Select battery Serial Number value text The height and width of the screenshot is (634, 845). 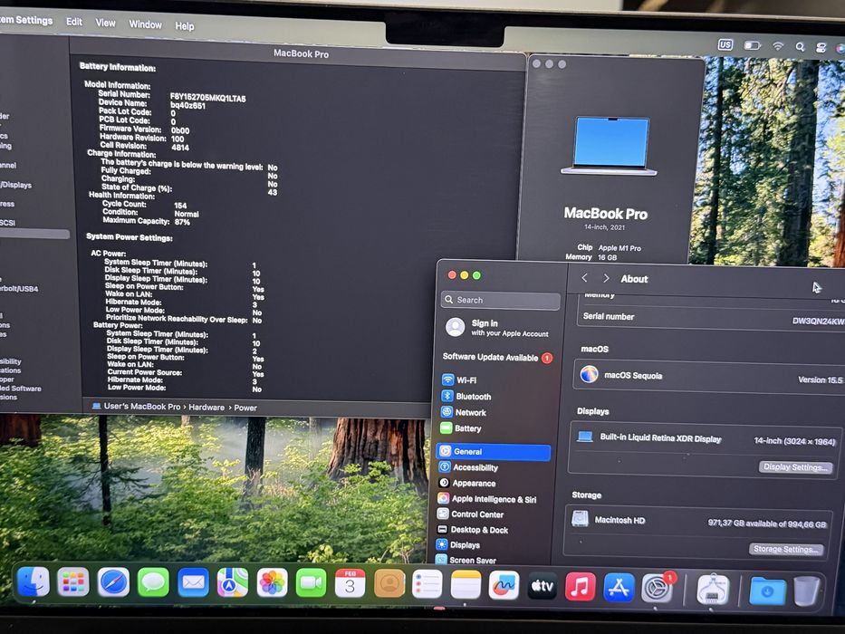pos(208,98)
